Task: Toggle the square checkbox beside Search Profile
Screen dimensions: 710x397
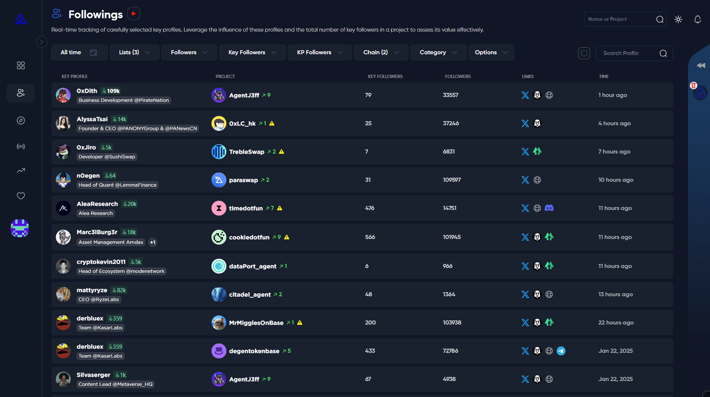Action: tap(584, 53)
